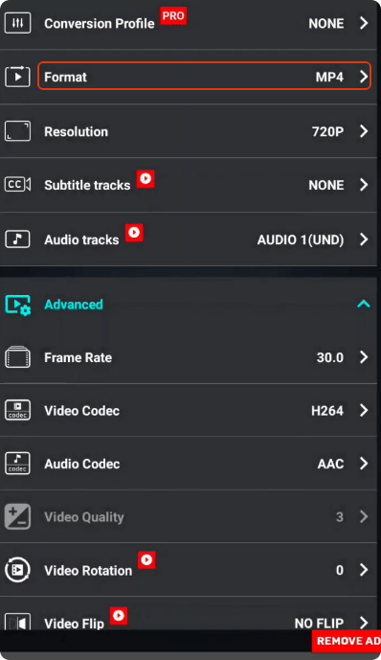
Task: Click the Format play-frame icon
Action: 17,77
